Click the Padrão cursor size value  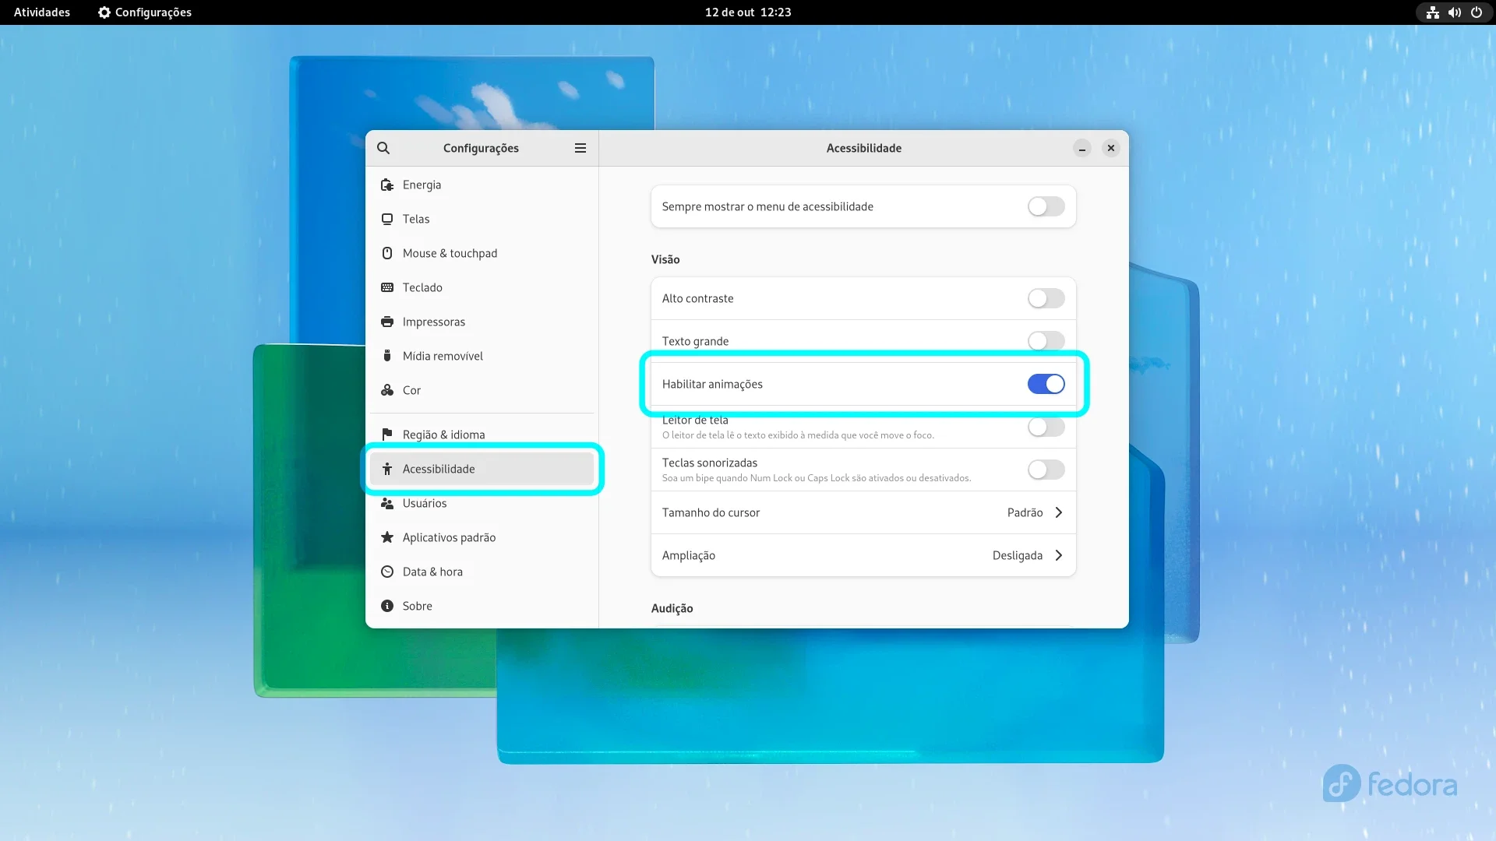click(1025, 512)
